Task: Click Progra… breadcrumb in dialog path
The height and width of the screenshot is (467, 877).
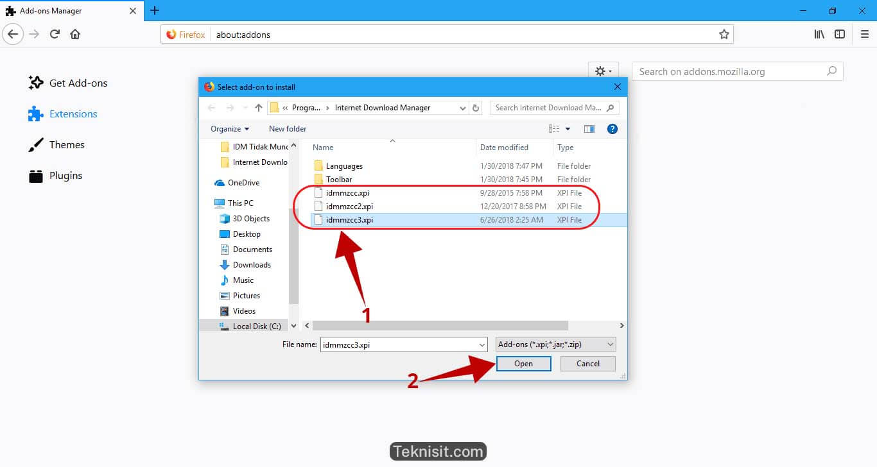Action: coord(306,108)
